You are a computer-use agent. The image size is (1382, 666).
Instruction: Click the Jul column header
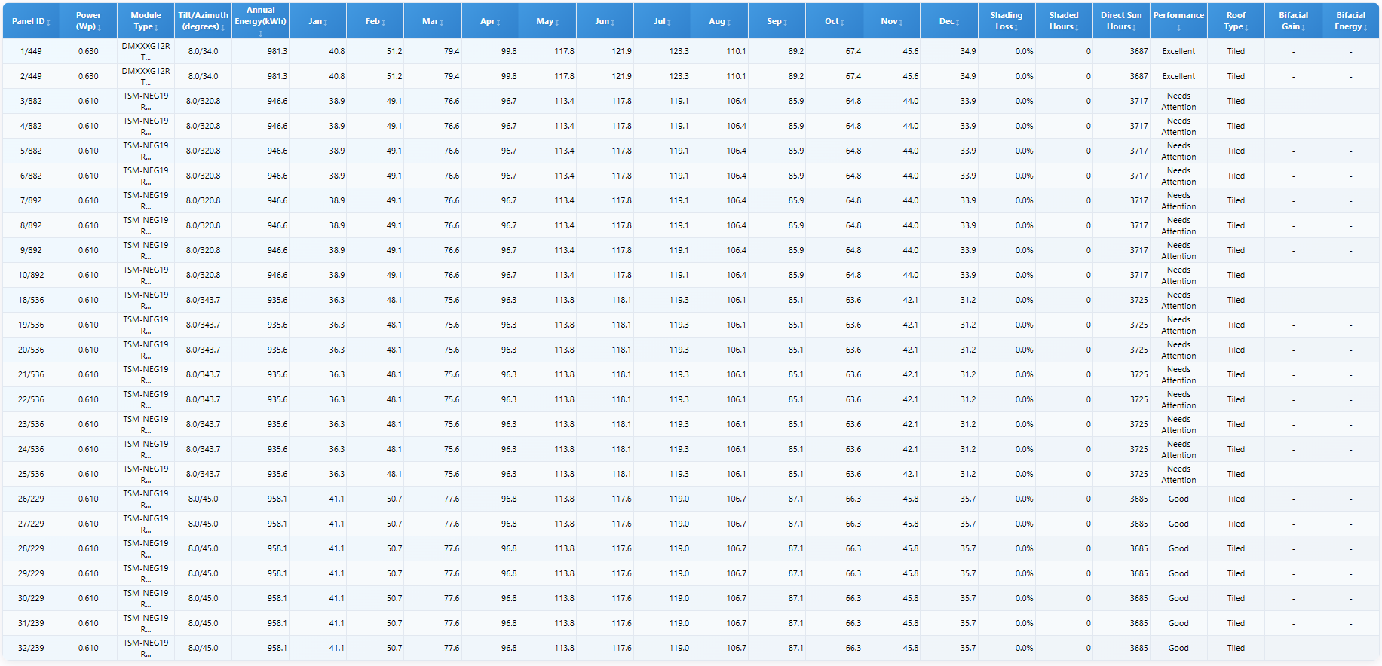tap(662, 21)
